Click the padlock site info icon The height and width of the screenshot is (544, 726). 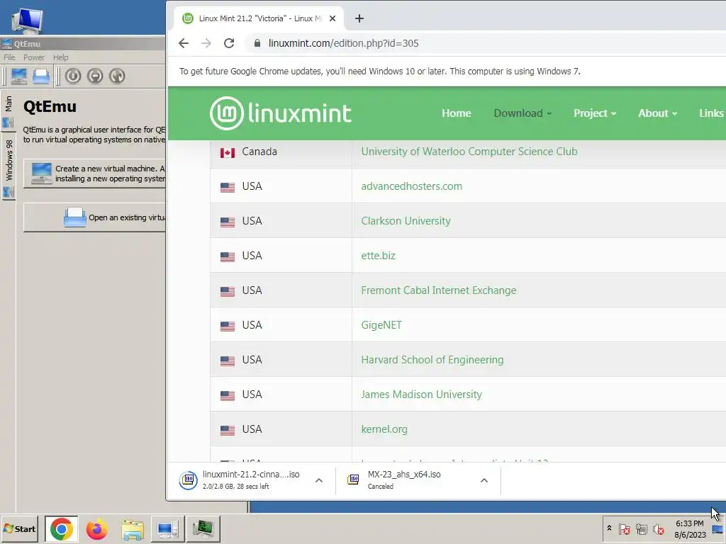click(x=257, y=43)
